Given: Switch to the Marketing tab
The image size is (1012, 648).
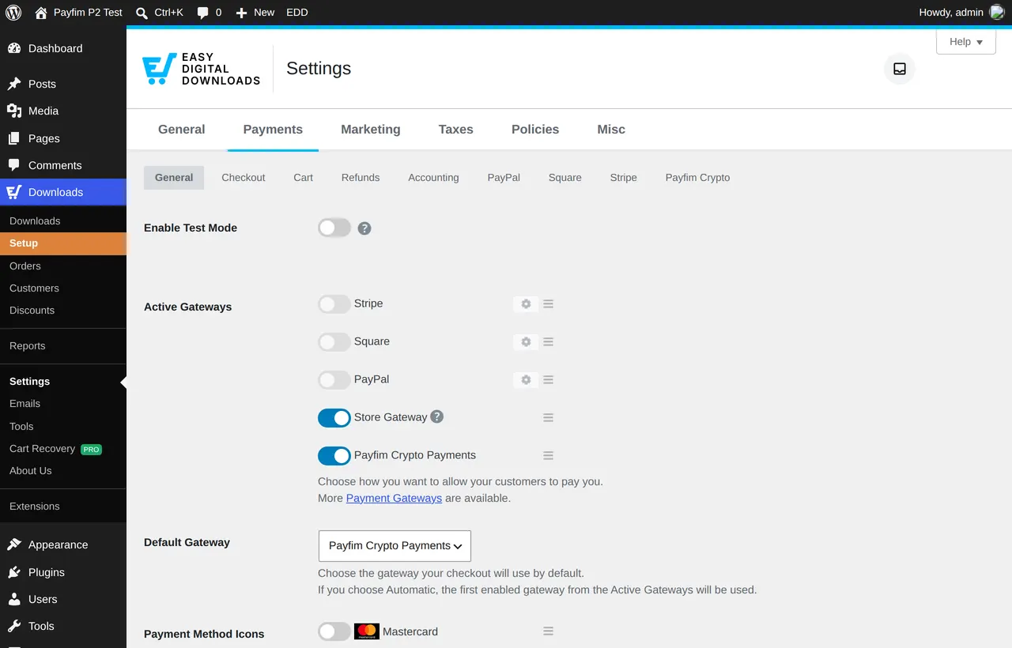Looking at the screenshot, I should click(x=371, y=130).
